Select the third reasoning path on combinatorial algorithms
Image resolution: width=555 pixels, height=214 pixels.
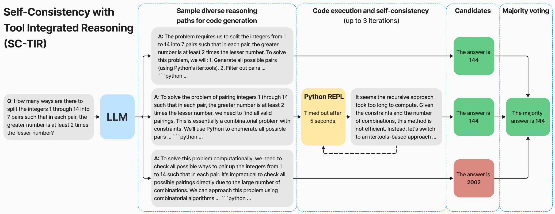tap(222, 178)
